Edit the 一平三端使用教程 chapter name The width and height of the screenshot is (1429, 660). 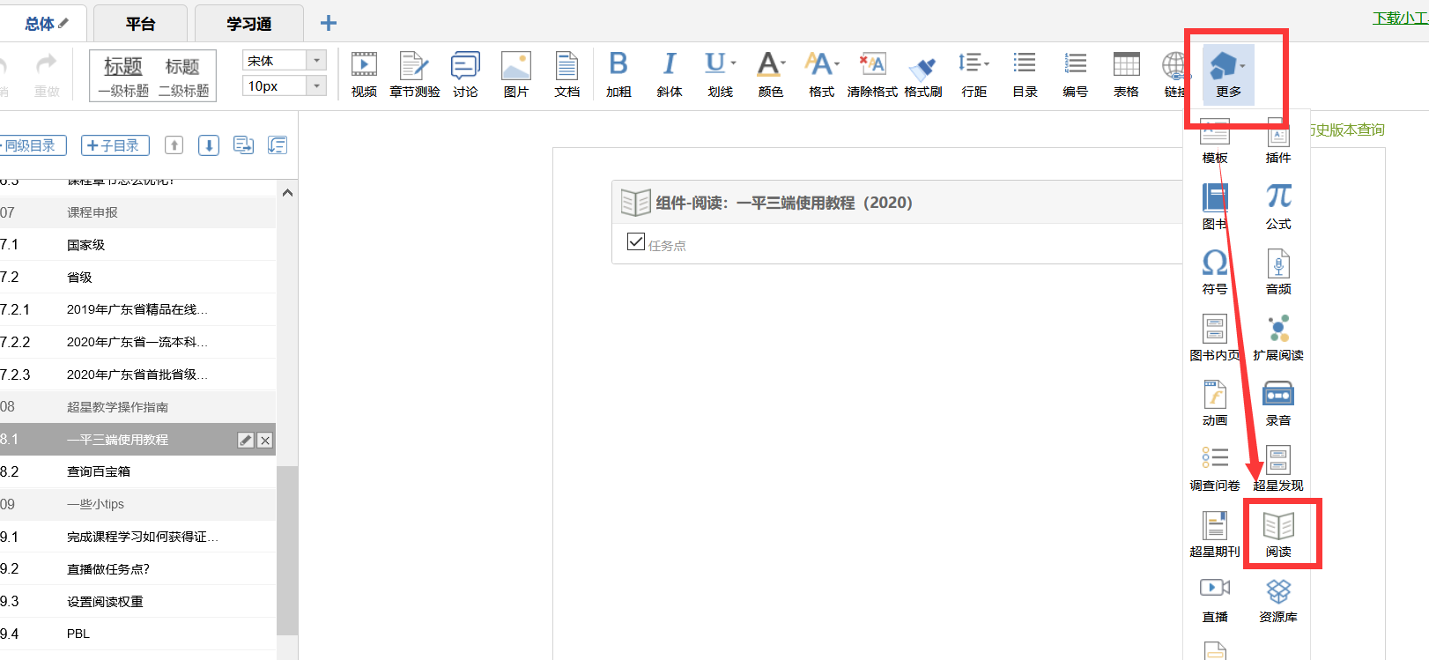[246, 440]
